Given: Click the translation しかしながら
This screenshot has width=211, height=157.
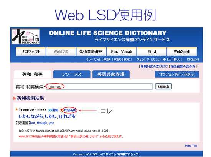Looking at the screenshot, I should (x=31, y=116).
